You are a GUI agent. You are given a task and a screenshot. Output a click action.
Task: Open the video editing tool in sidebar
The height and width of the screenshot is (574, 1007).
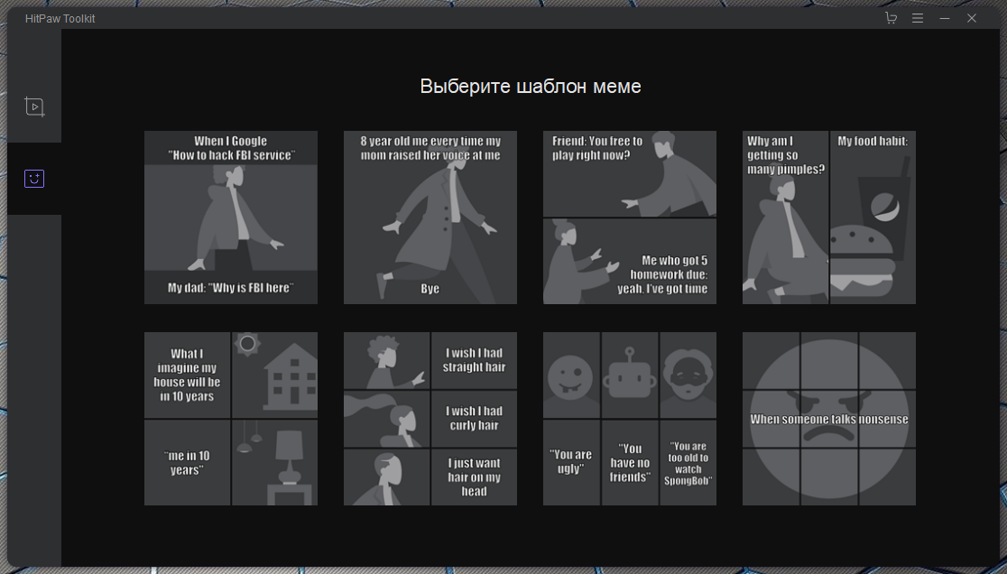(34, 106)
